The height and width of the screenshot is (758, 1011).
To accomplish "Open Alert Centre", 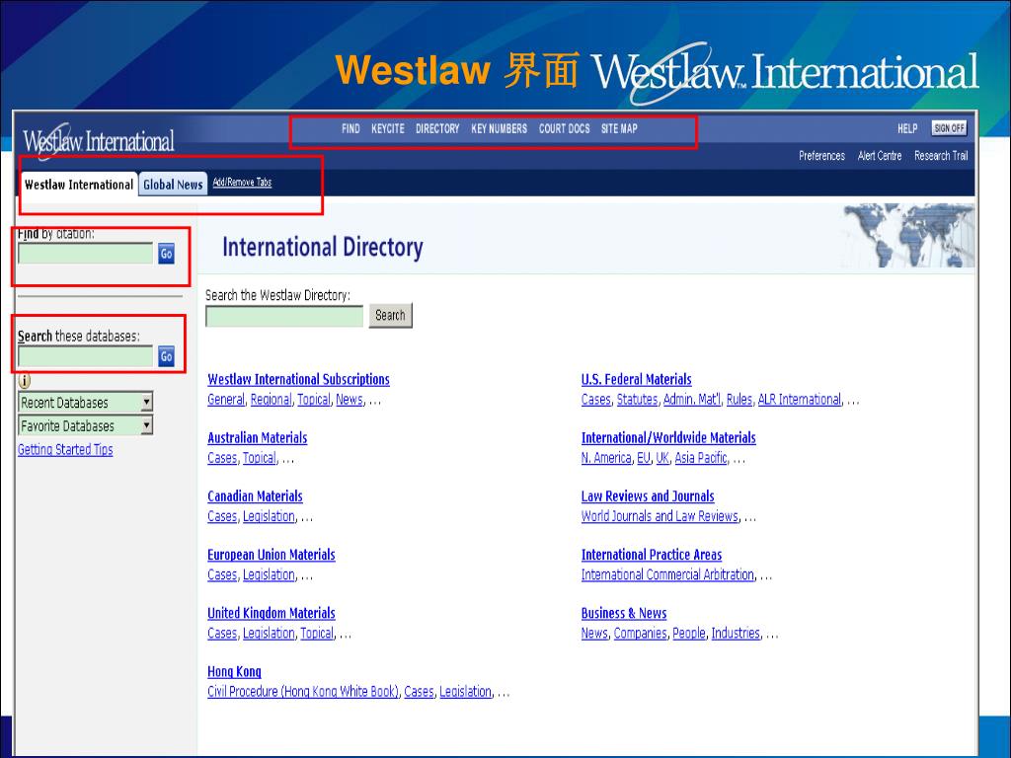I will tap(880, 156).
